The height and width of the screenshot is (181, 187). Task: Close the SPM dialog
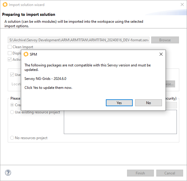161,54
